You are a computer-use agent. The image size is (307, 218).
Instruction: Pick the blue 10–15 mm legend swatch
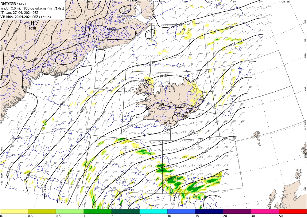181,211
